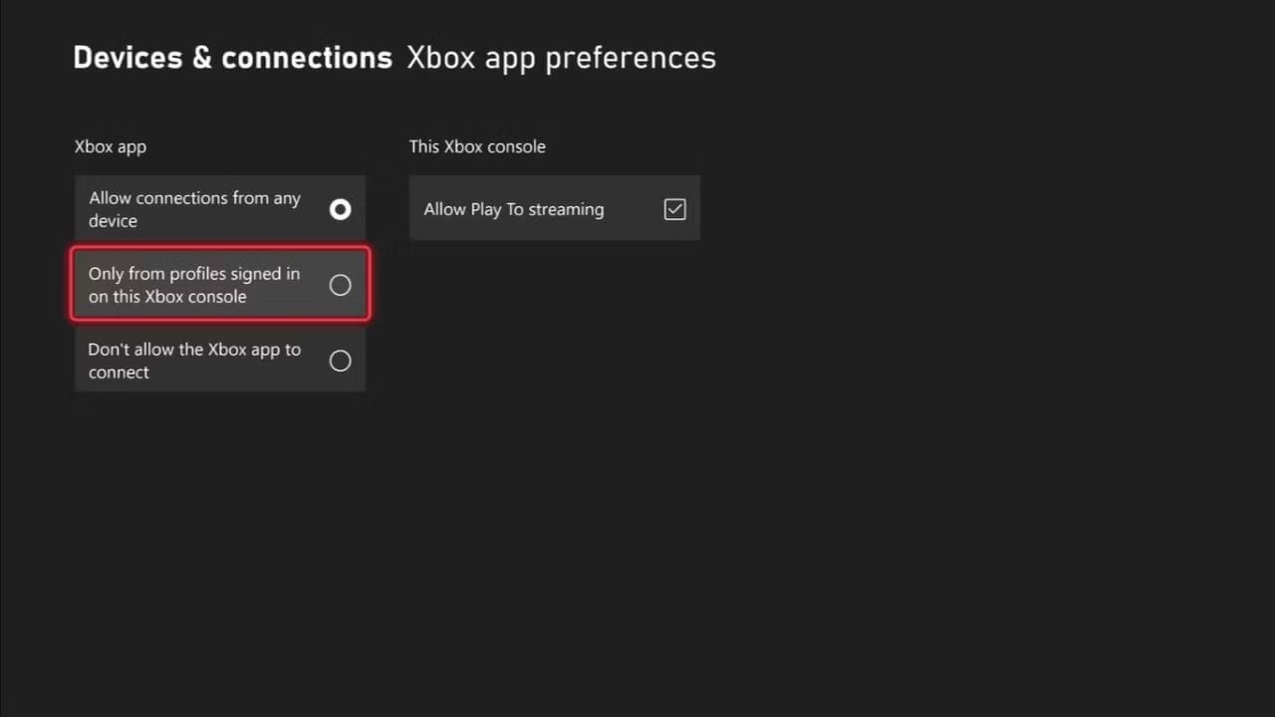Click the radio circle next to 'Don't allow the Xbox app'
Viewport: 1275px width, 717px height.
(340, 360)
